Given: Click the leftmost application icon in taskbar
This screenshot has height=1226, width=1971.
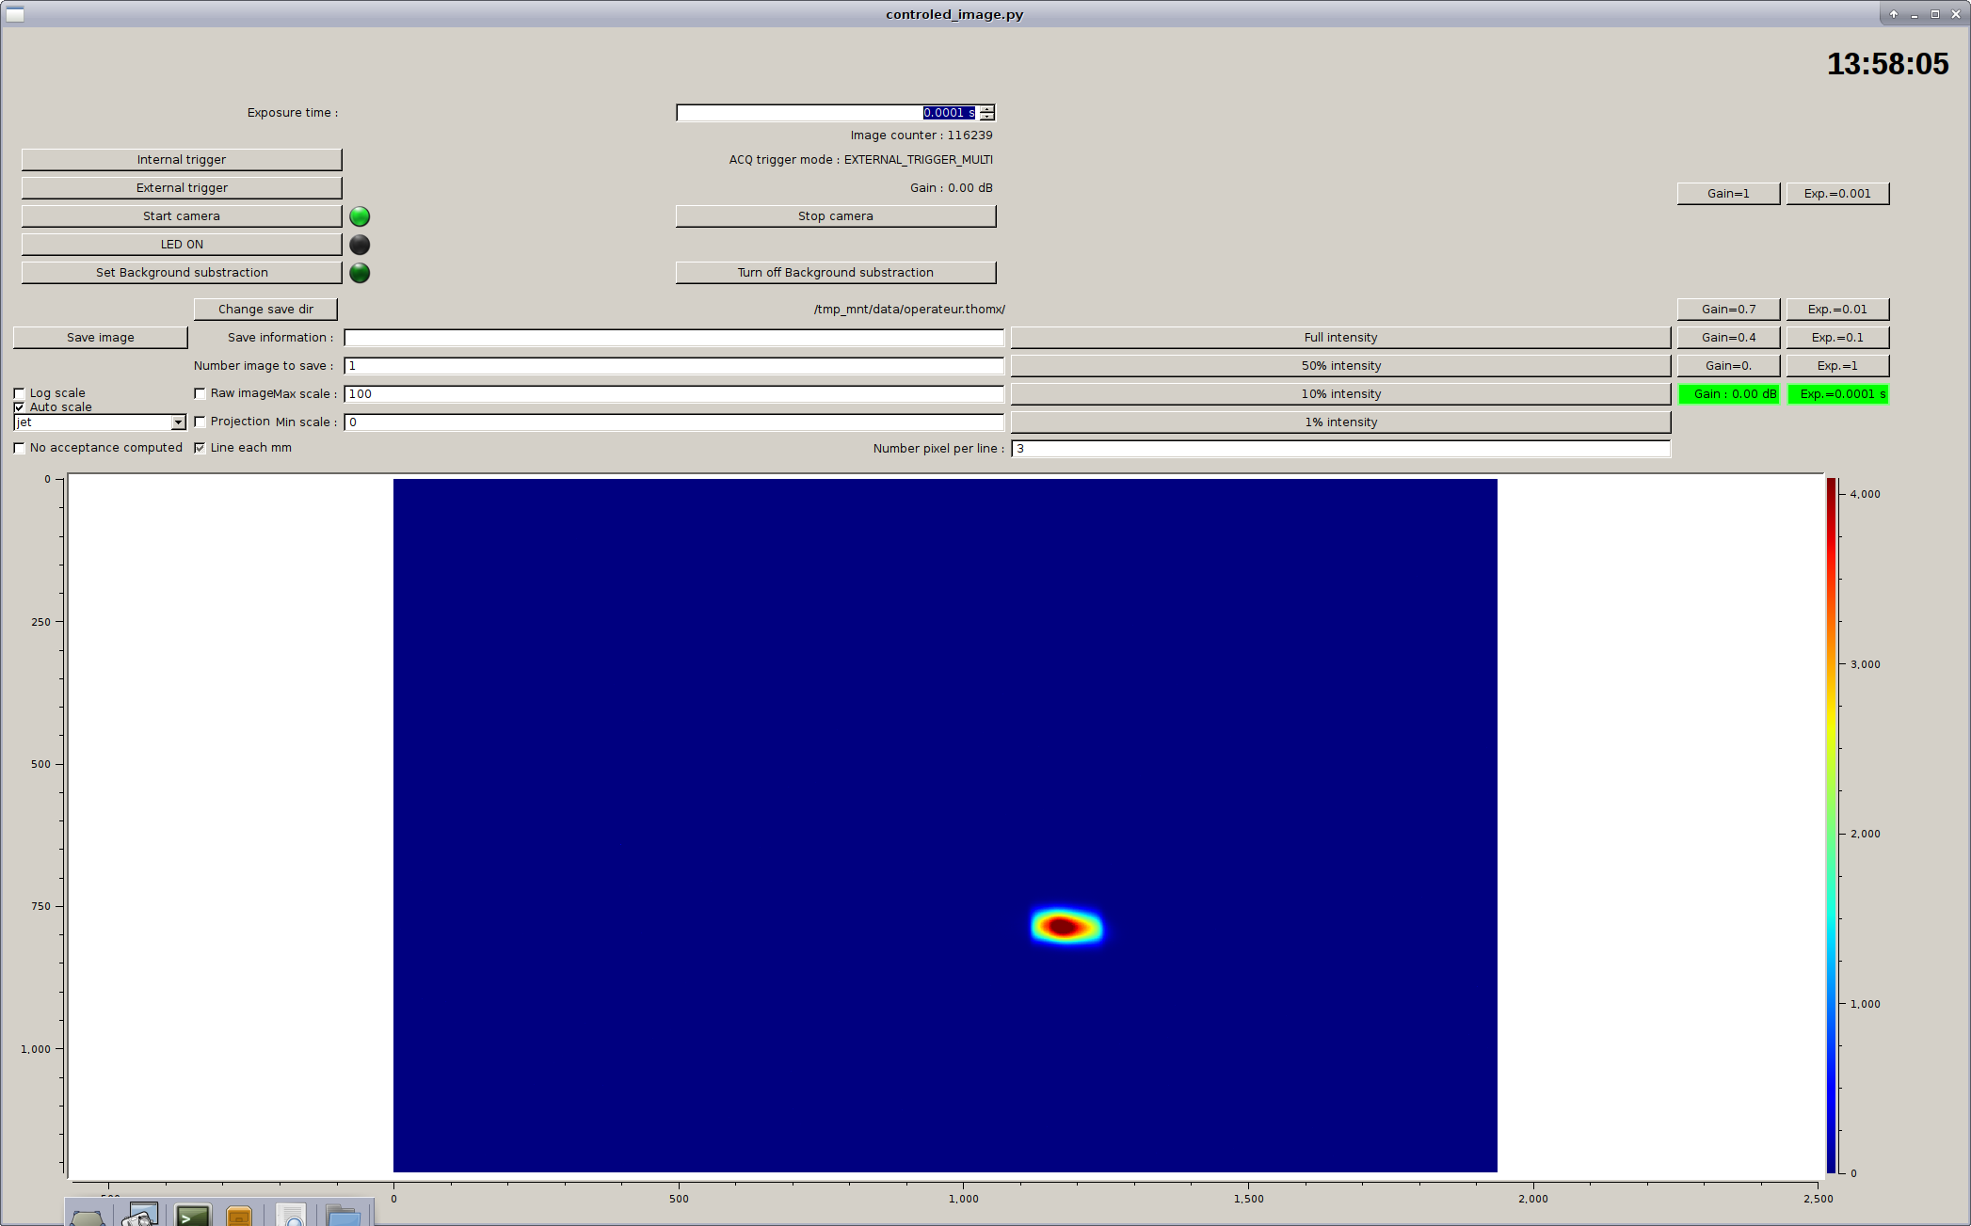Looking at the screenshot, I should click(x=87, y=1216).
